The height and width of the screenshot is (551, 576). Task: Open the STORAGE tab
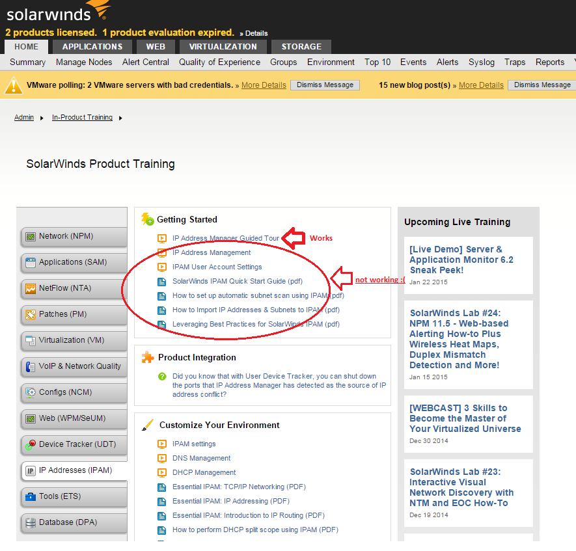tap(301, 47)
